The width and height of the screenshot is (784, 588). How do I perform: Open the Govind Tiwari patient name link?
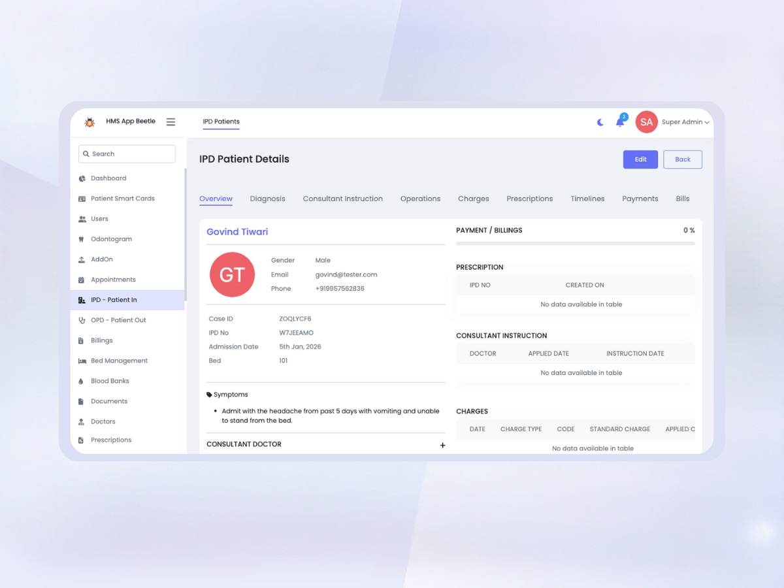[x=237, y=232]
